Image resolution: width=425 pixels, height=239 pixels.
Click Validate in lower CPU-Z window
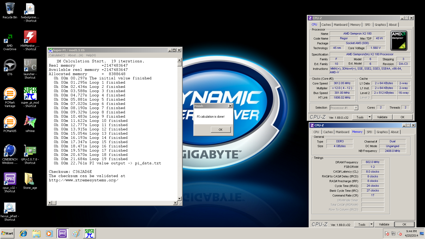tap(384, 224)
